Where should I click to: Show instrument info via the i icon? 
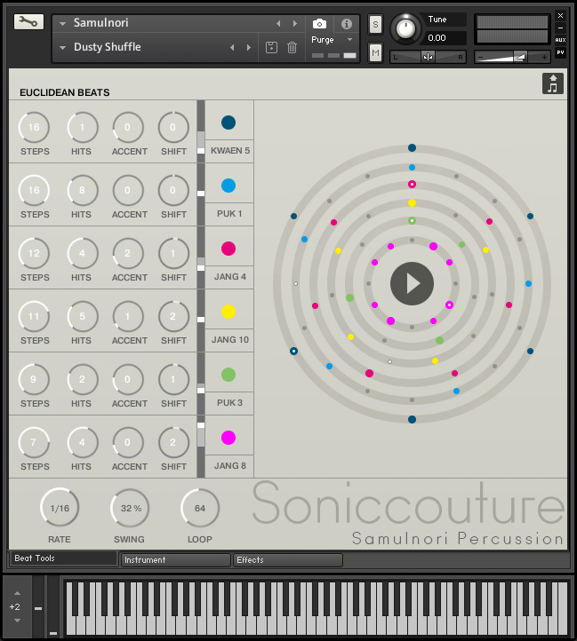click(347, 24)
